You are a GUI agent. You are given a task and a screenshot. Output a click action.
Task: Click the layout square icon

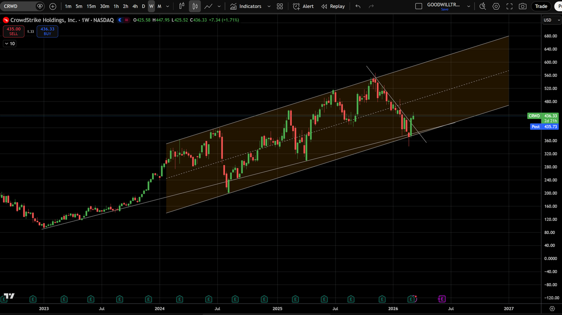pos(419,6)
